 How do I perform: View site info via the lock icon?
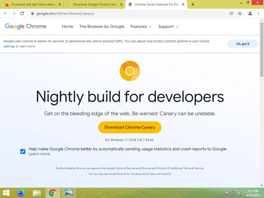32,13
